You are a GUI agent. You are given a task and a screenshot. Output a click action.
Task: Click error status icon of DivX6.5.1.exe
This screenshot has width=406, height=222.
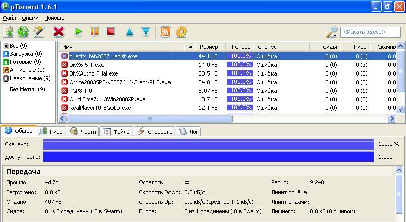click(64, 65)
